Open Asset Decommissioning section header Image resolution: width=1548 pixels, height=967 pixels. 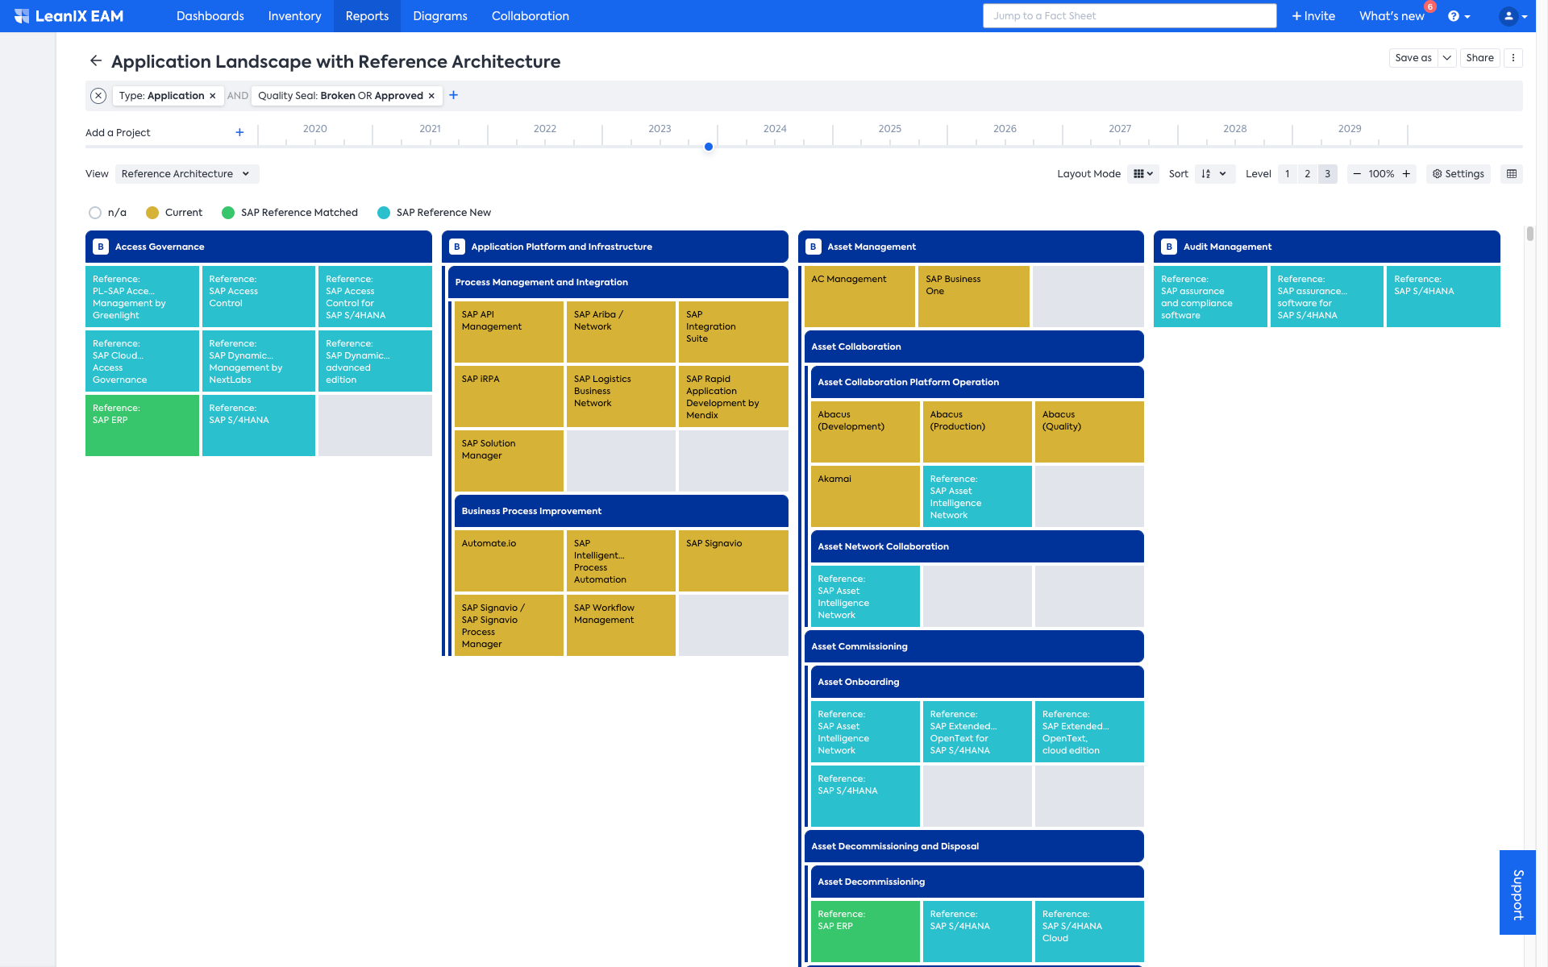[977, 882]
